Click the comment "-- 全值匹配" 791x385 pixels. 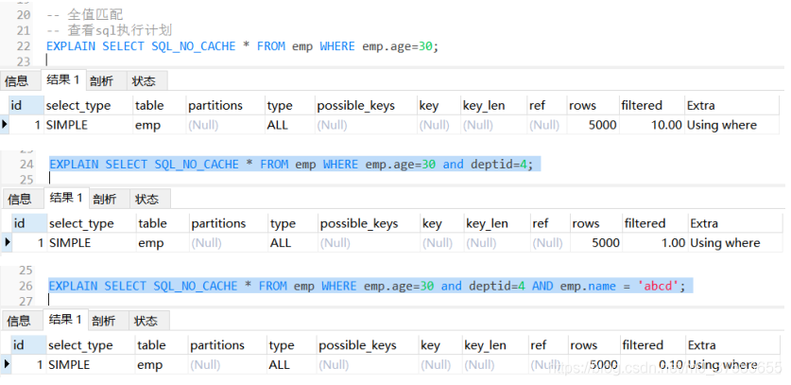coord(82,15)
